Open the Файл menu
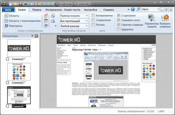175x115 pixels. click(x=8, y=10)
